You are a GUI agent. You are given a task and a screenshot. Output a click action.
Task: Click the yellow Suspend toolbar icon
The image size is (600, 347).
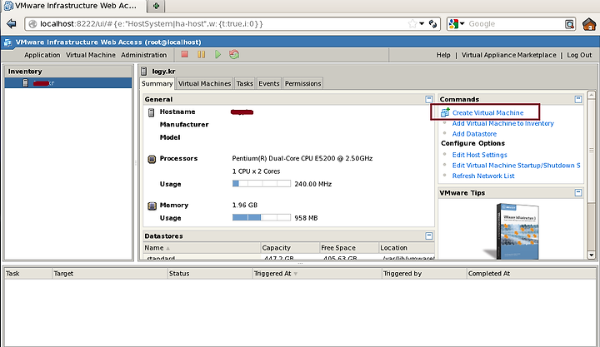tap(202, 55)
